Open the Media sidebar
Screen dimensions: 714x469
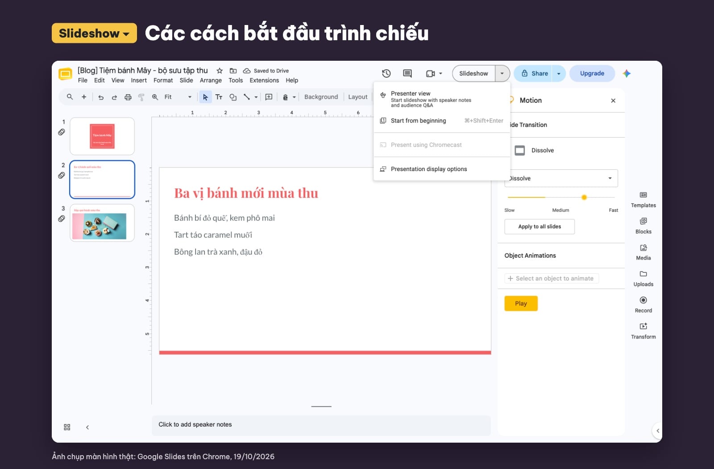click(643, 252)
